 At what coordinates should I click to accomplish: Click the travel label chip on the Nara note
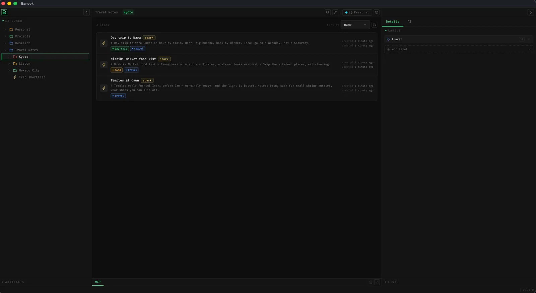tap(138, 49)
